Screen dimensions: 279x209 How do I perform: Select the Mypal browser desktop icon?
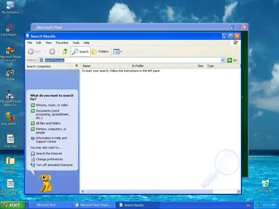tap(10, 74)
